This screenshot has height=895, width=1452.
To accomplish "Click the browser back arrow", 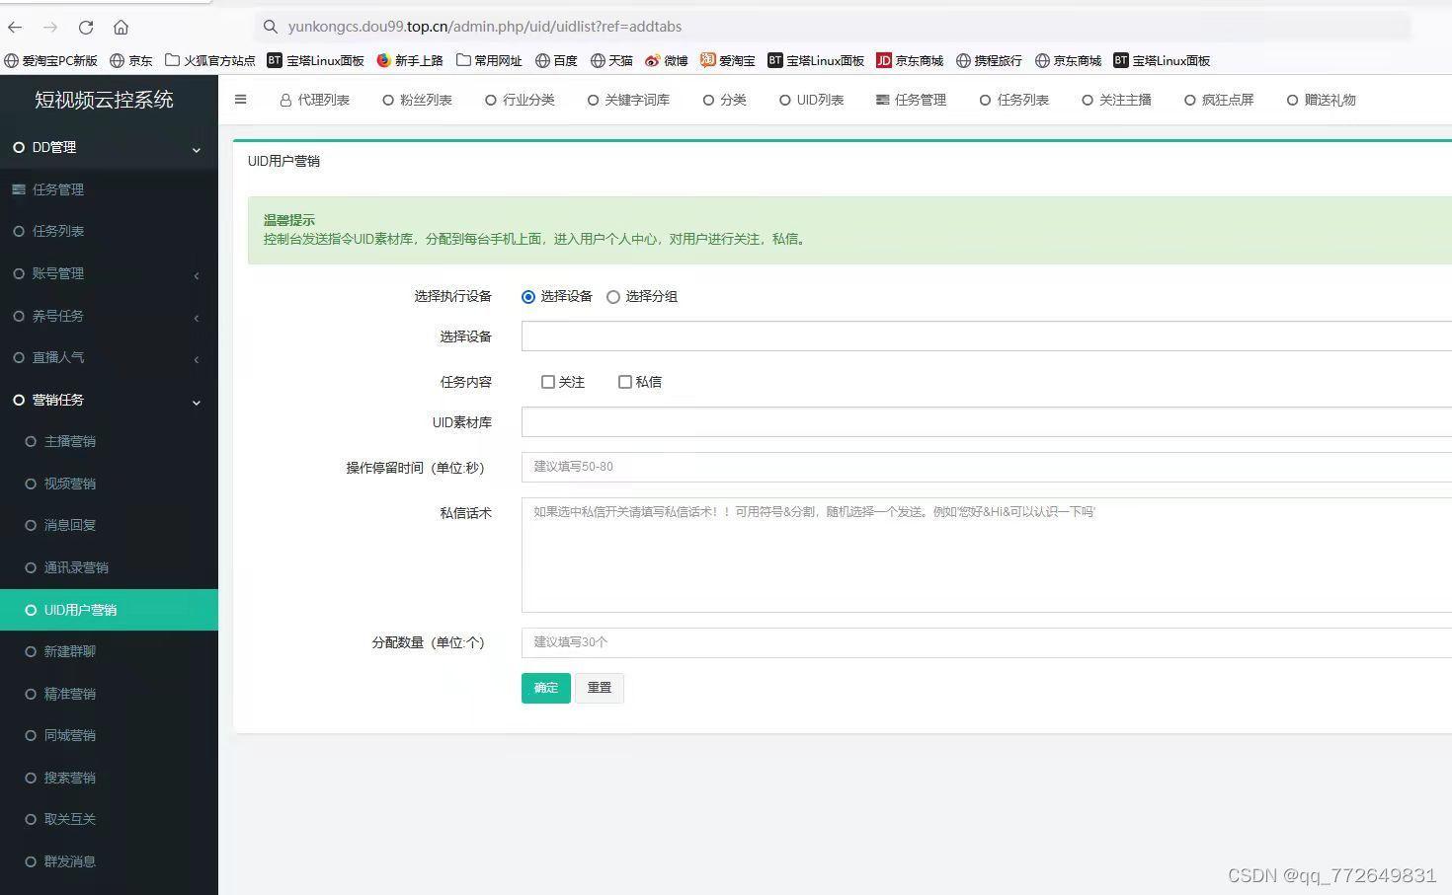I will coord(15,28).
